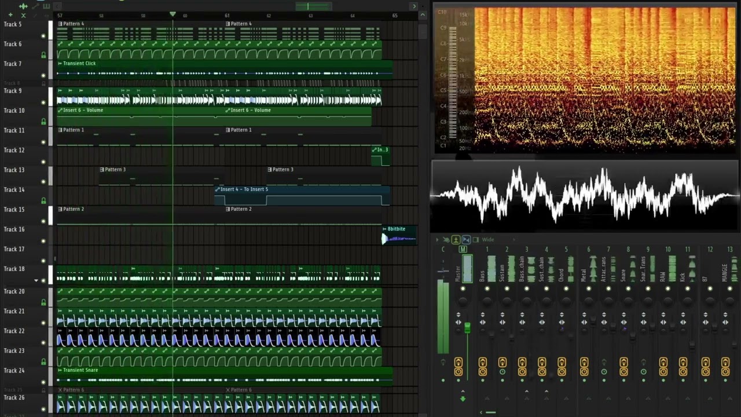This screenshot has height=417, width=741.
Task: Click the piano-keys icon in playlist toolbar
Action: 46,6
